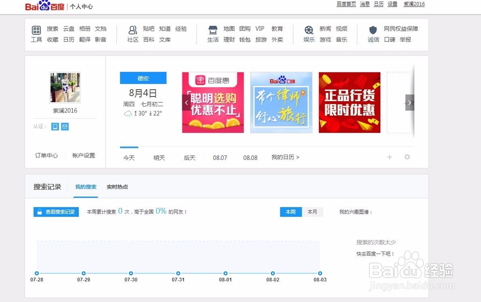Open the 紫澜2016 account menu at top right
The height and width of the screenshot is (302, 481).
tap(414, 4)
